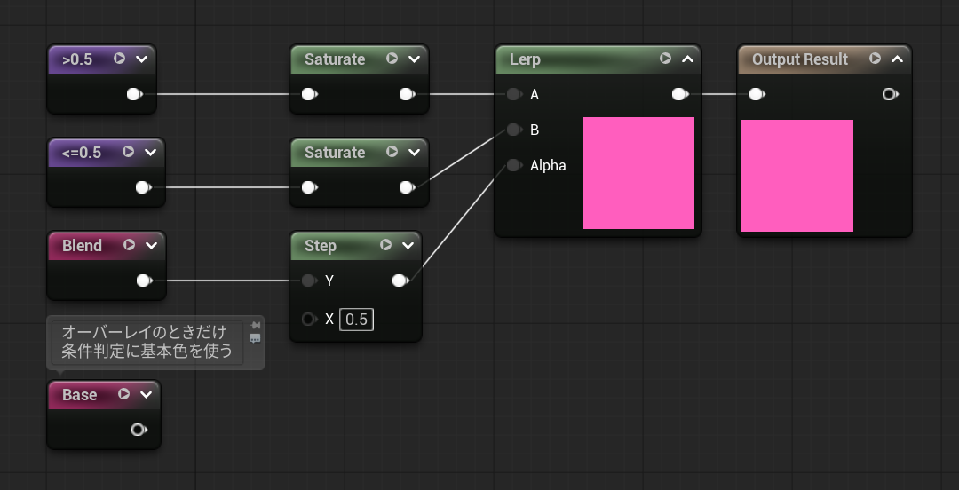959x490 pixels.
Task: Click the X input pin on the Step node
Action: [310, 320]
